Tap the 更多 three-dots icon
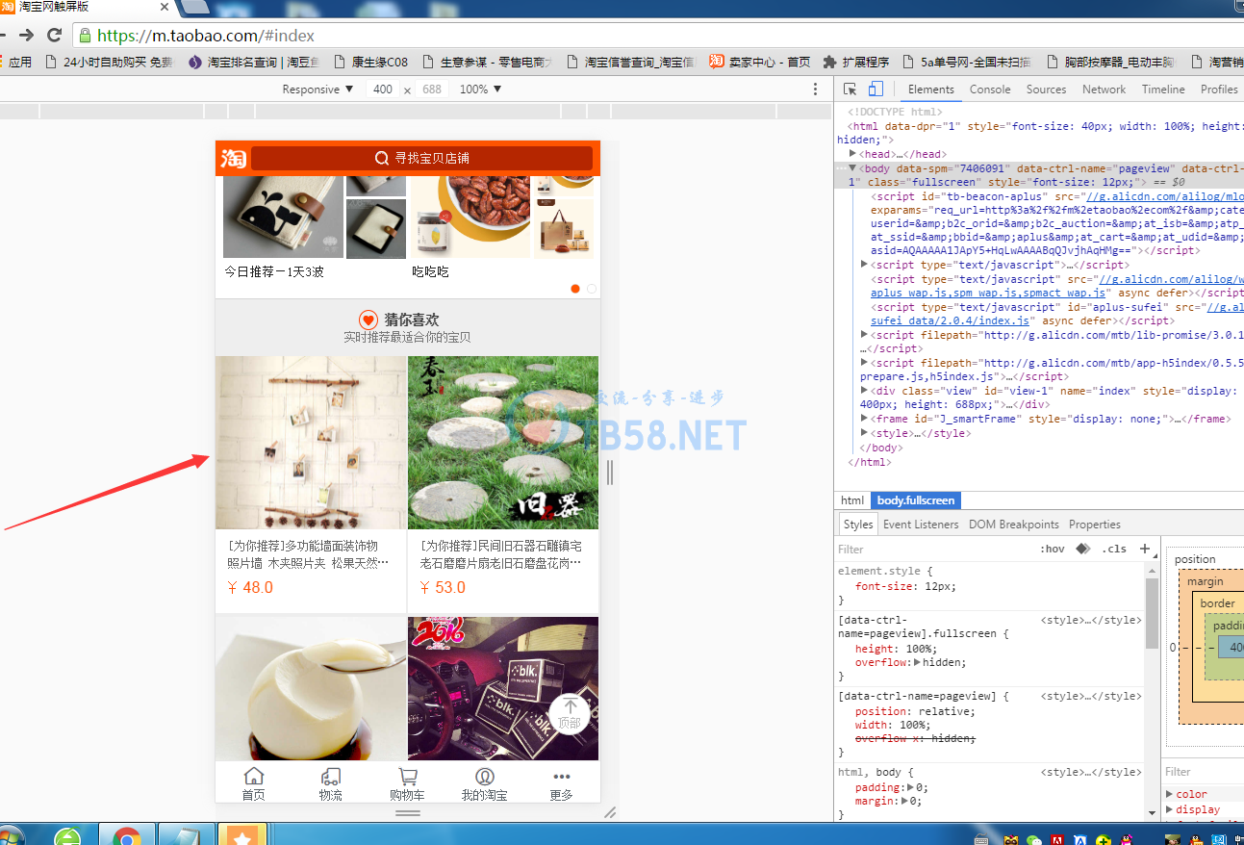The width and height of the screenshot is (1244, 845). [561, 784]
